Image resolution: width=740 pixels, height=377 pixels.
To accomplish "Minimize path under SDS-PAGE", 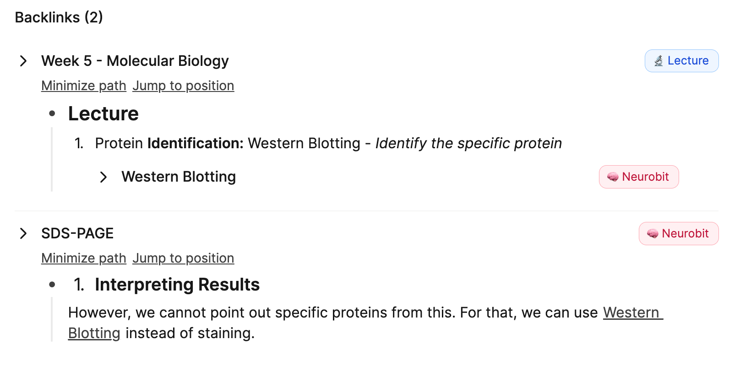I will [84, 259].
